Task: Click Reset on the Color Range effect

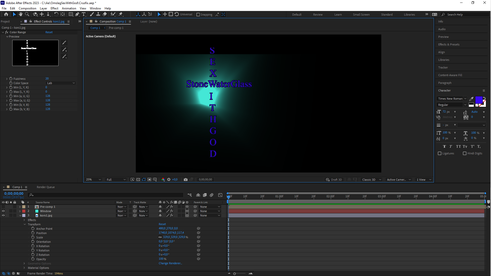Action: pos(49,32)
